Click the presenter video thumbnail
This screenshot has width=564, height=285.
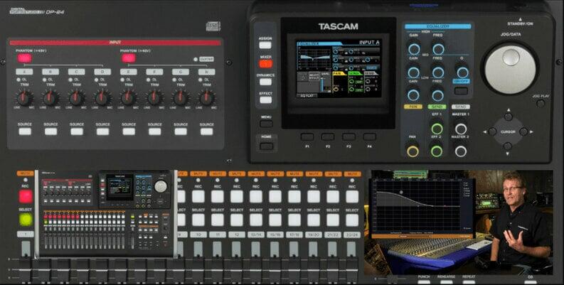click(512, 222)
